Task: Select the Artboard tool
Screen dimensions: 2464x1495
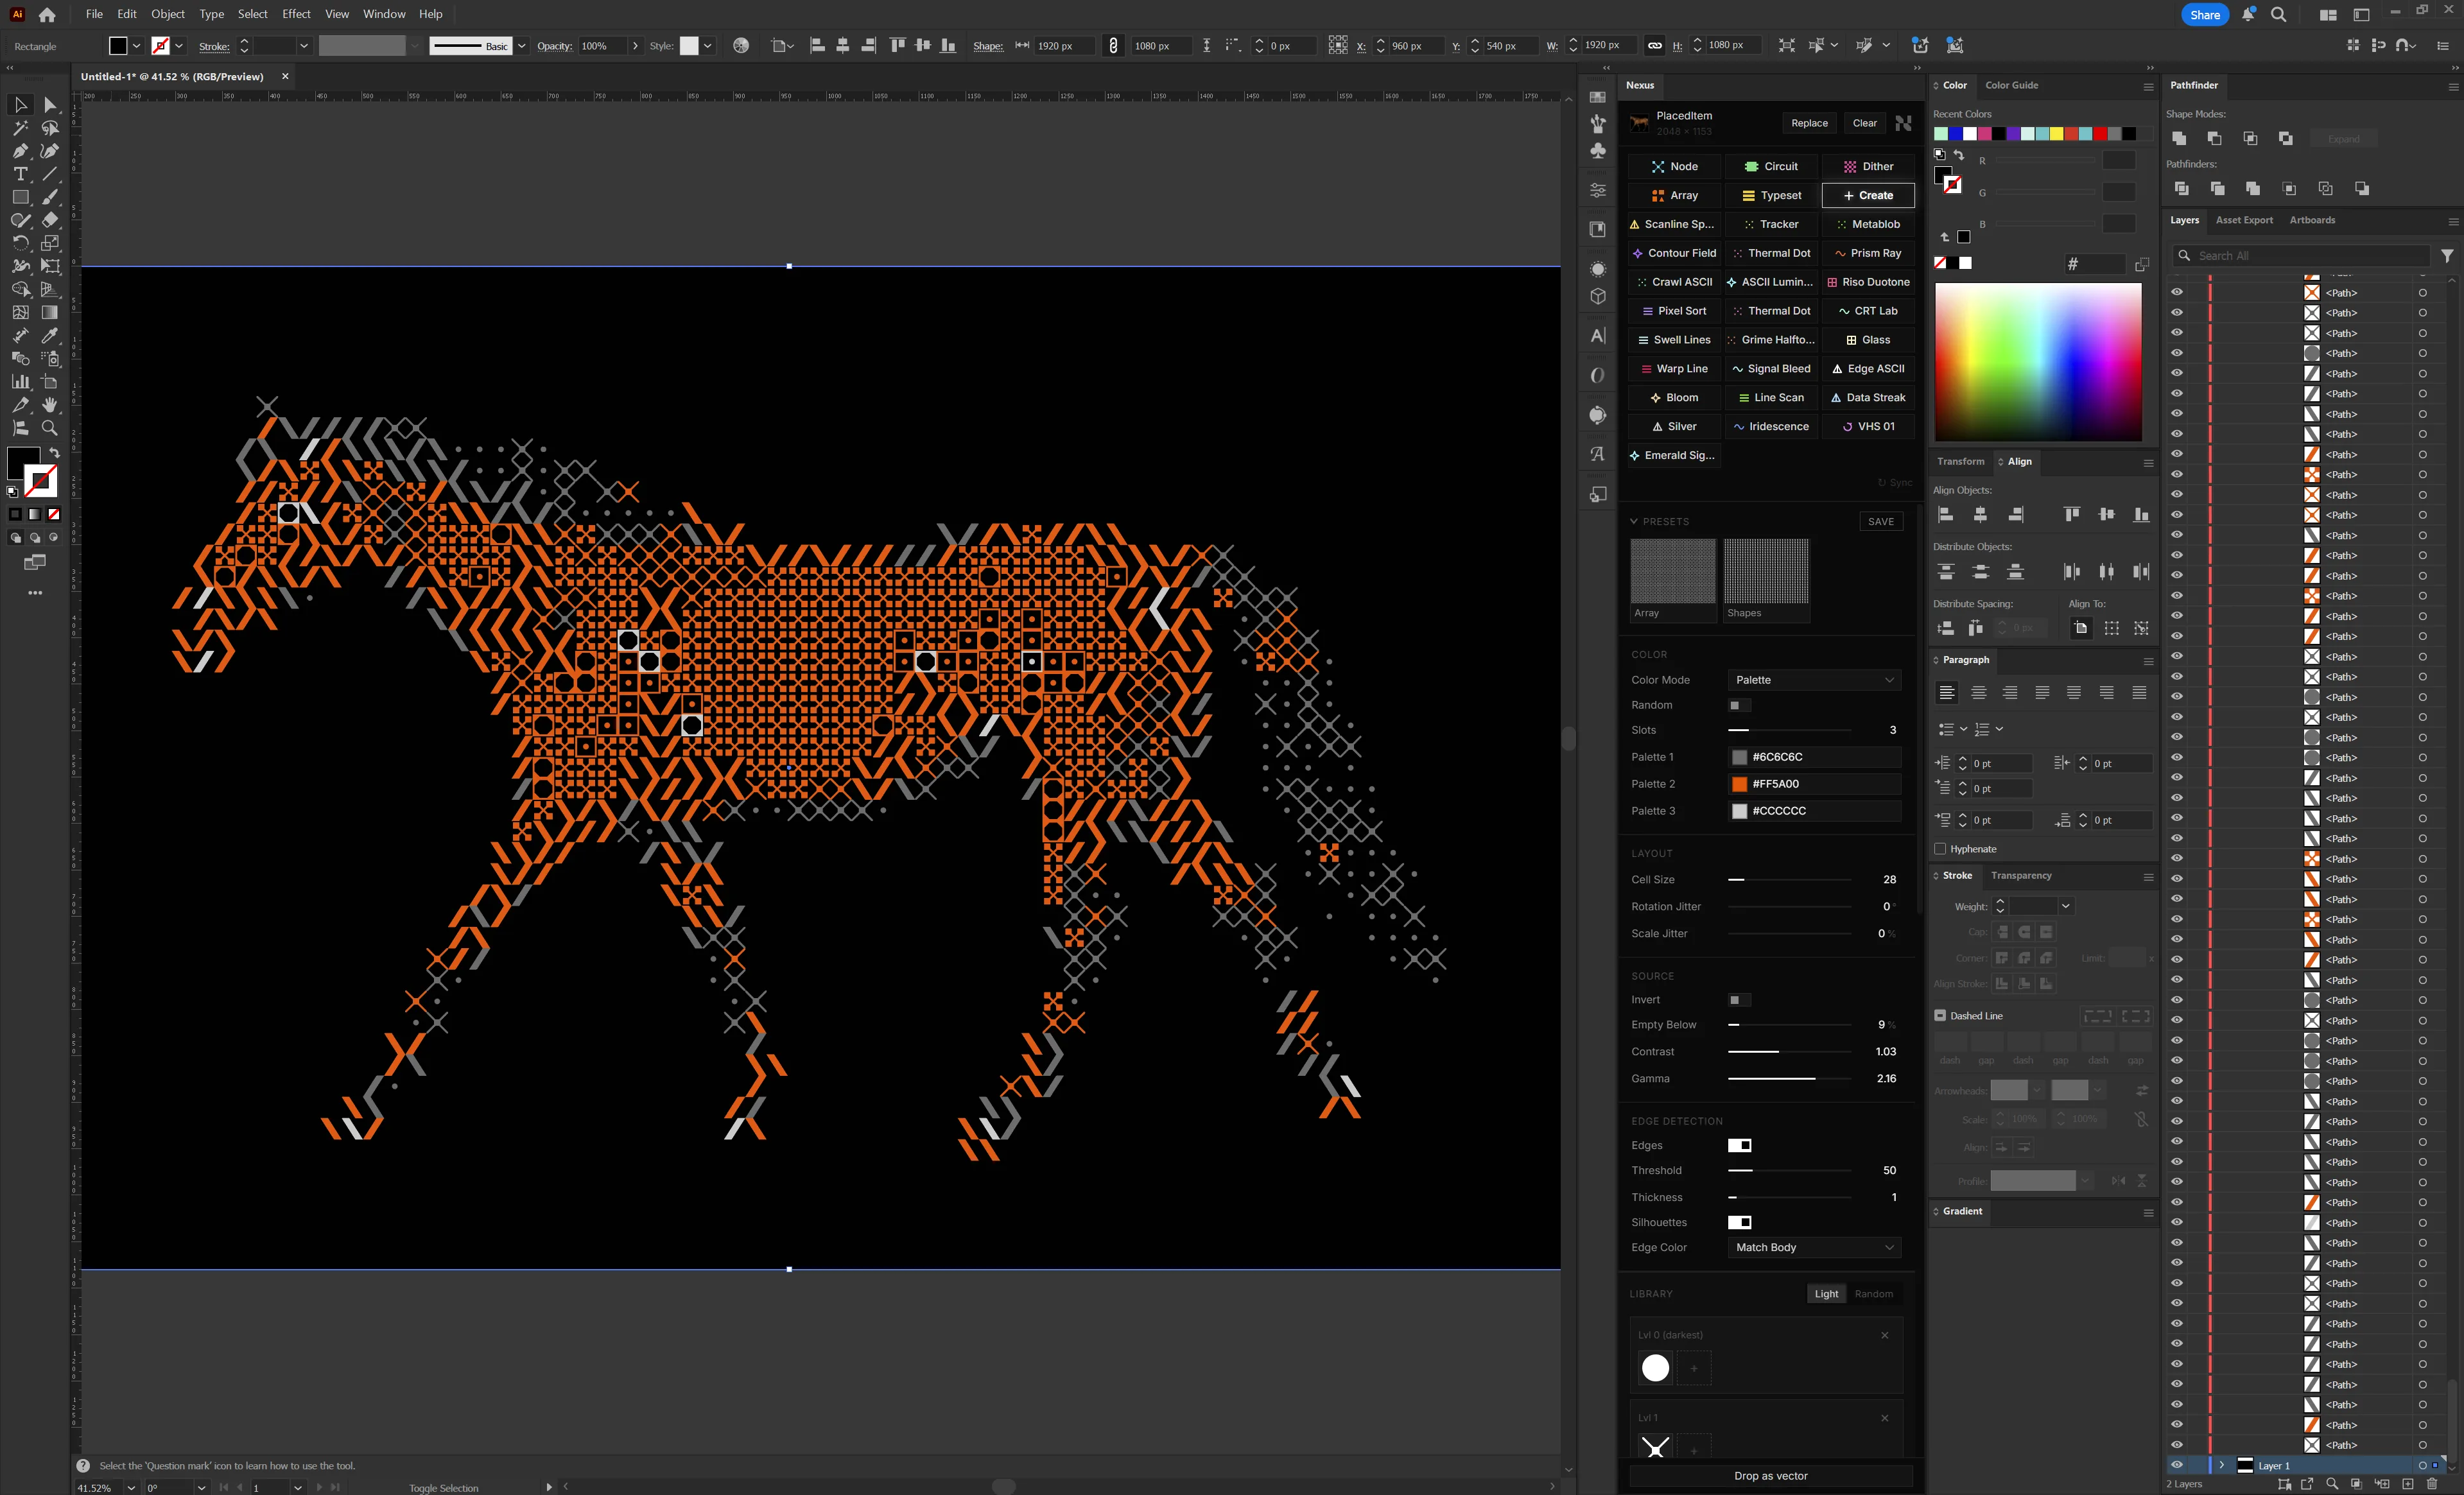Action: pyautogui.click(x=50, y=381)
